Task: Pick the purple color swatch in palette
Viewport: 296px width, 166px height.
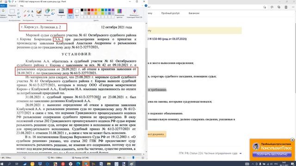Action: (x=113, y=10)
